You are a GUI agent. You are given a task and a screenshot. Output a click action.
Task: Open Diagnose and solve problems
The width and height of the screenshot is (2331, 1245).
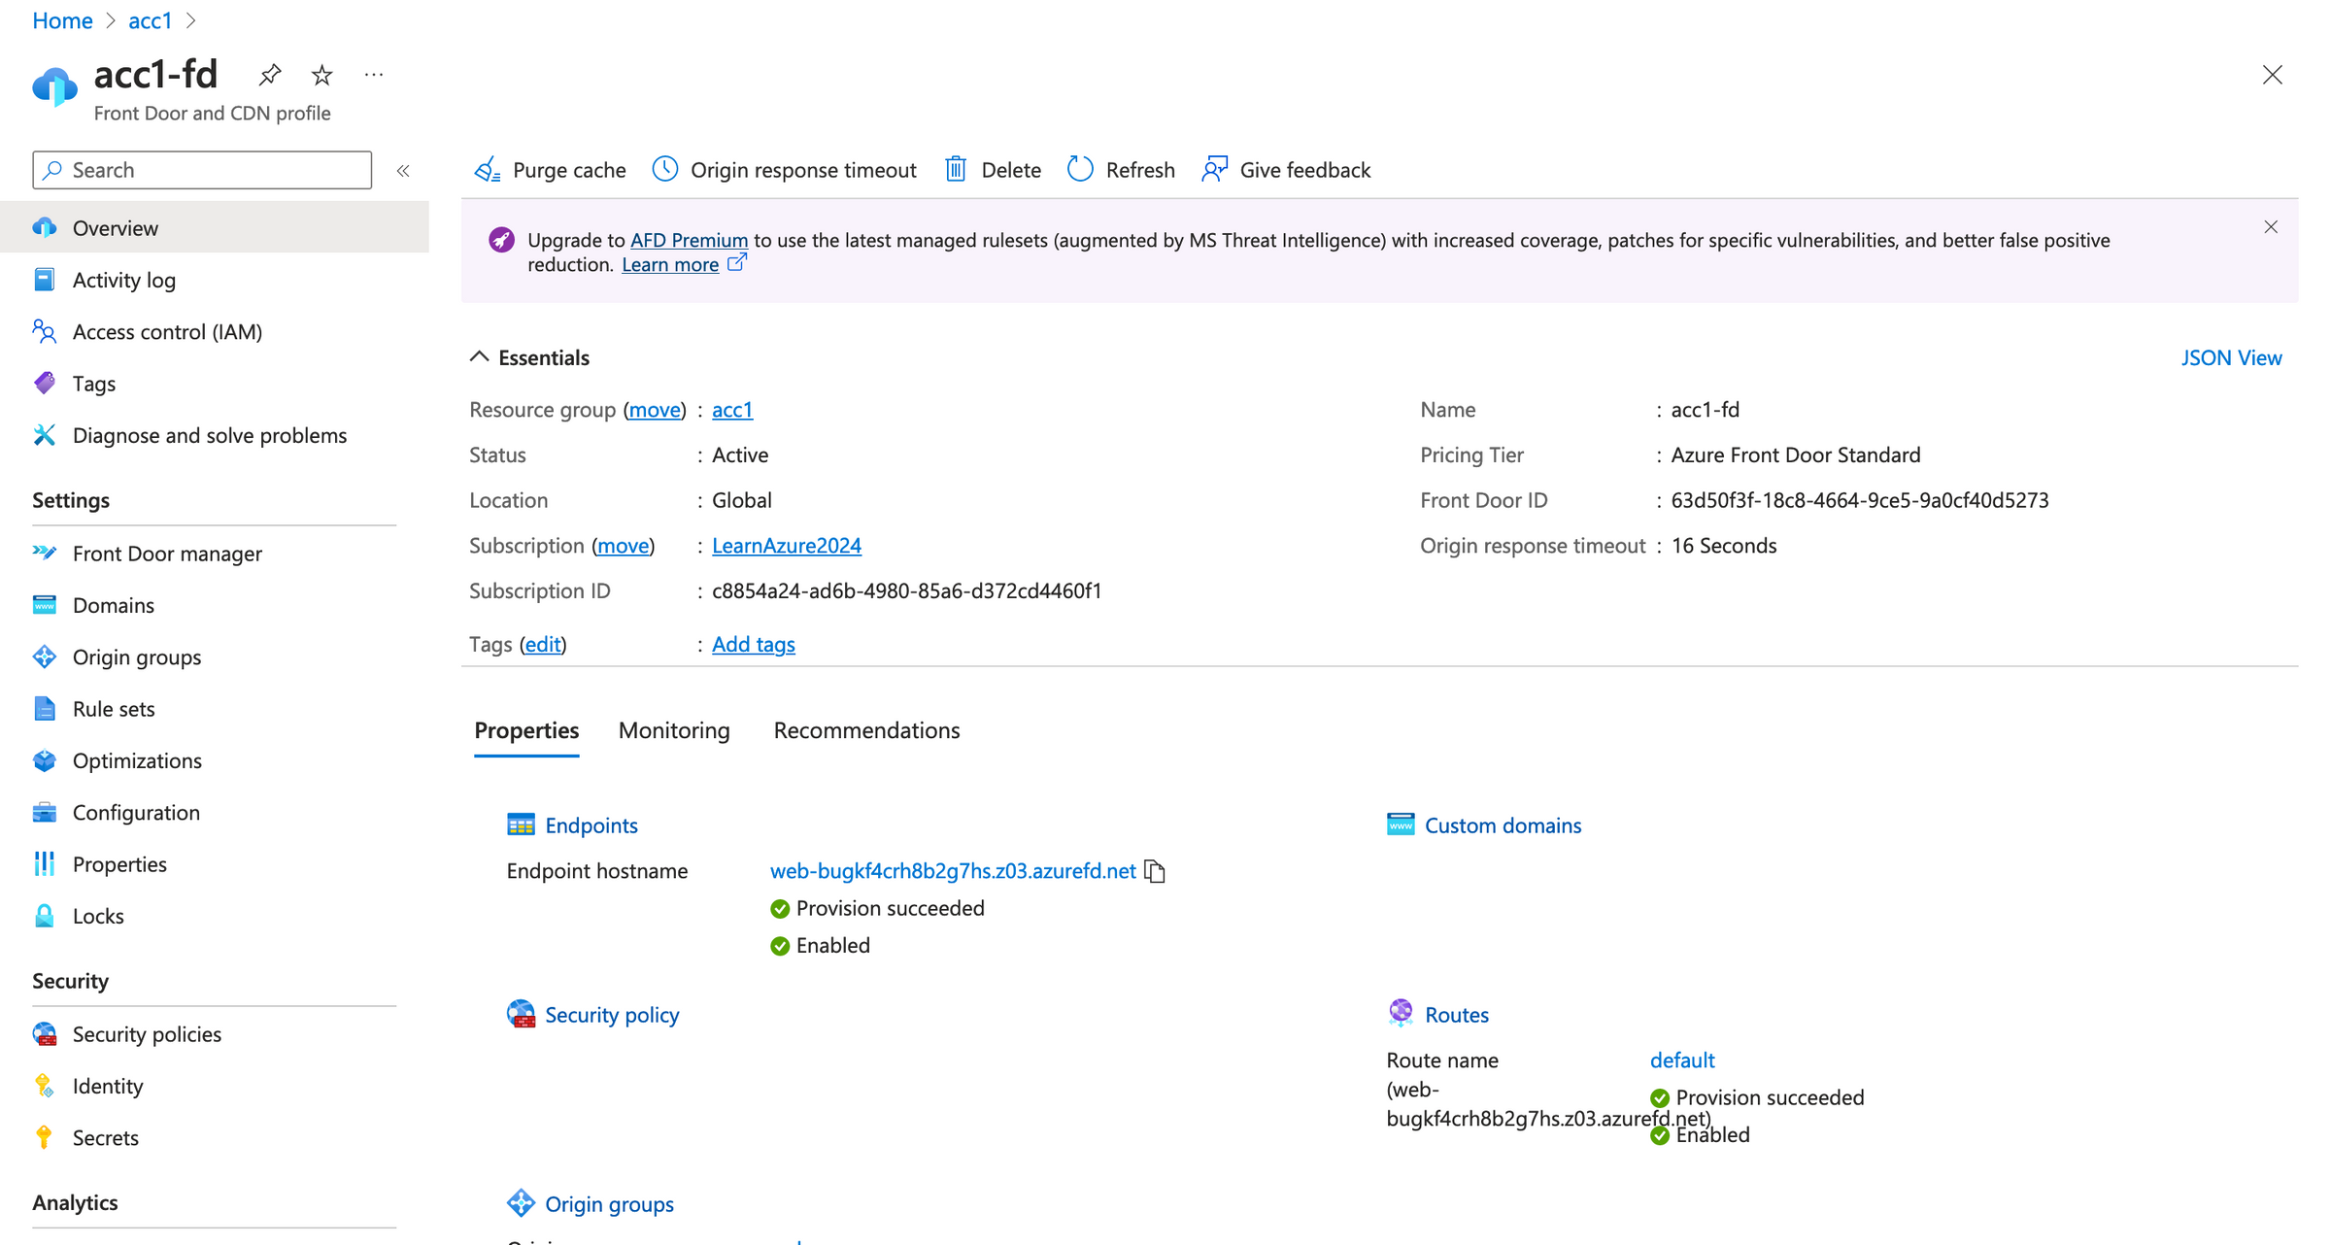(x=210, y=435)
